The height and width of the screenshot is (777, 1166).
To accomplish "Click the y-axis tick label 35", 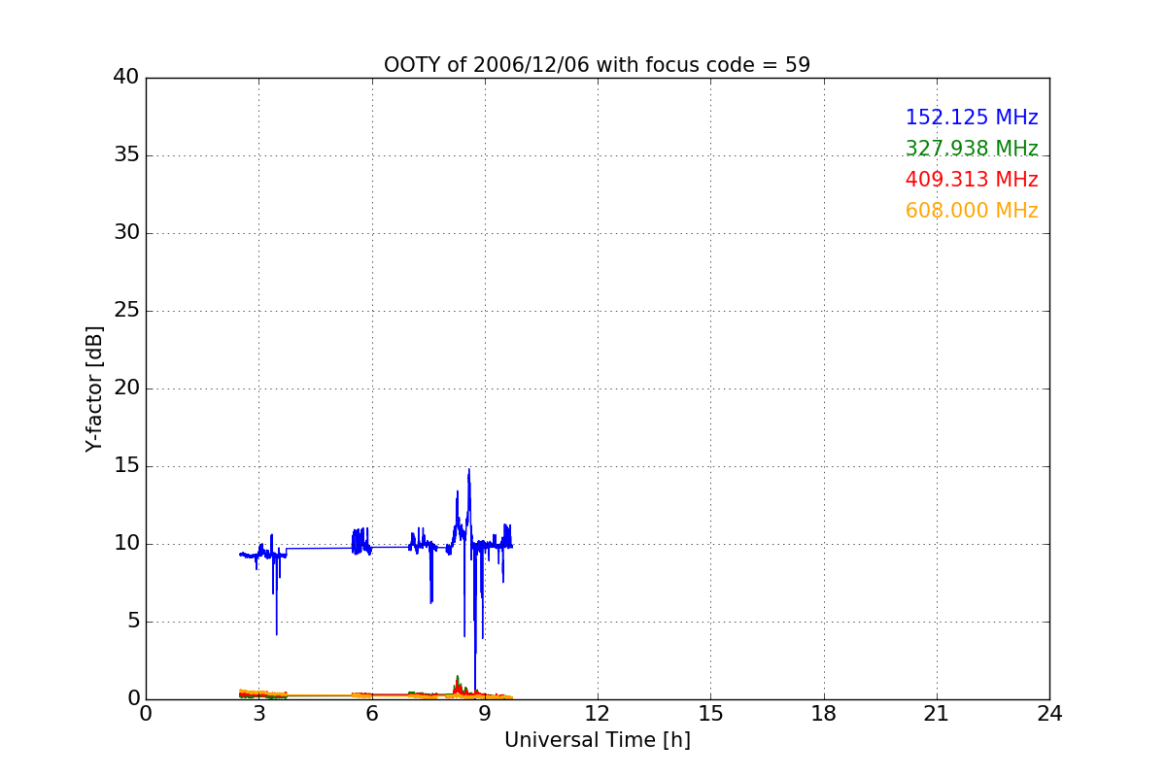I will [x=125, y=155].
